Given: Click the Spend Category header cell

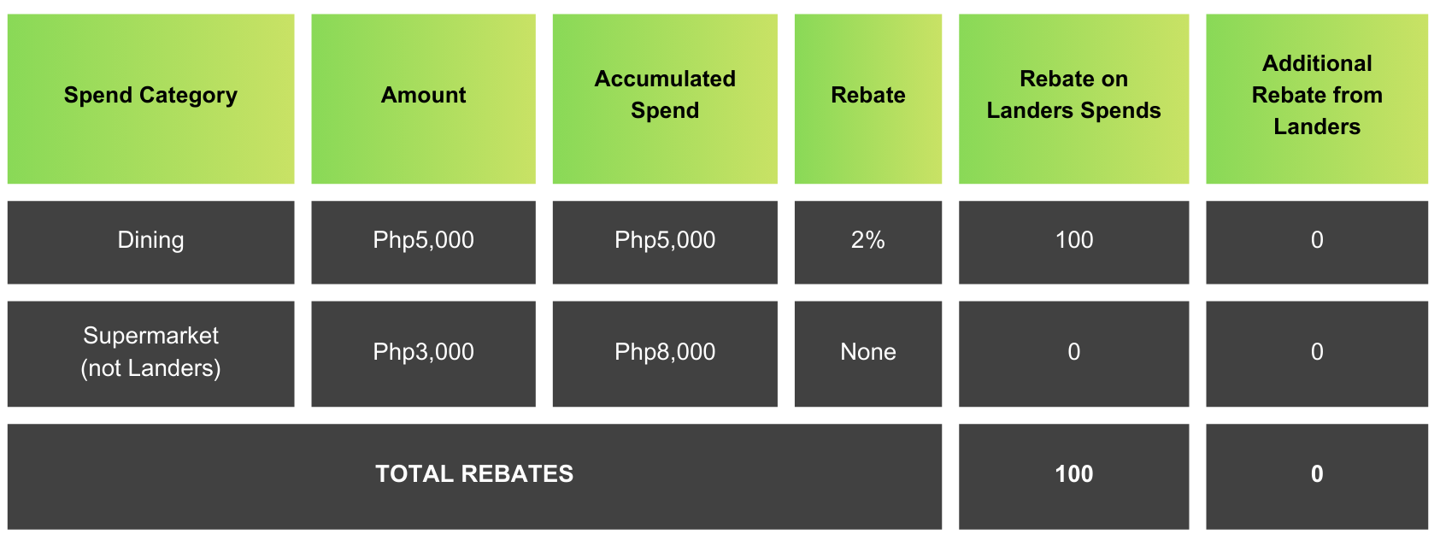Looking at the screenshot, I should coord(150,96).
